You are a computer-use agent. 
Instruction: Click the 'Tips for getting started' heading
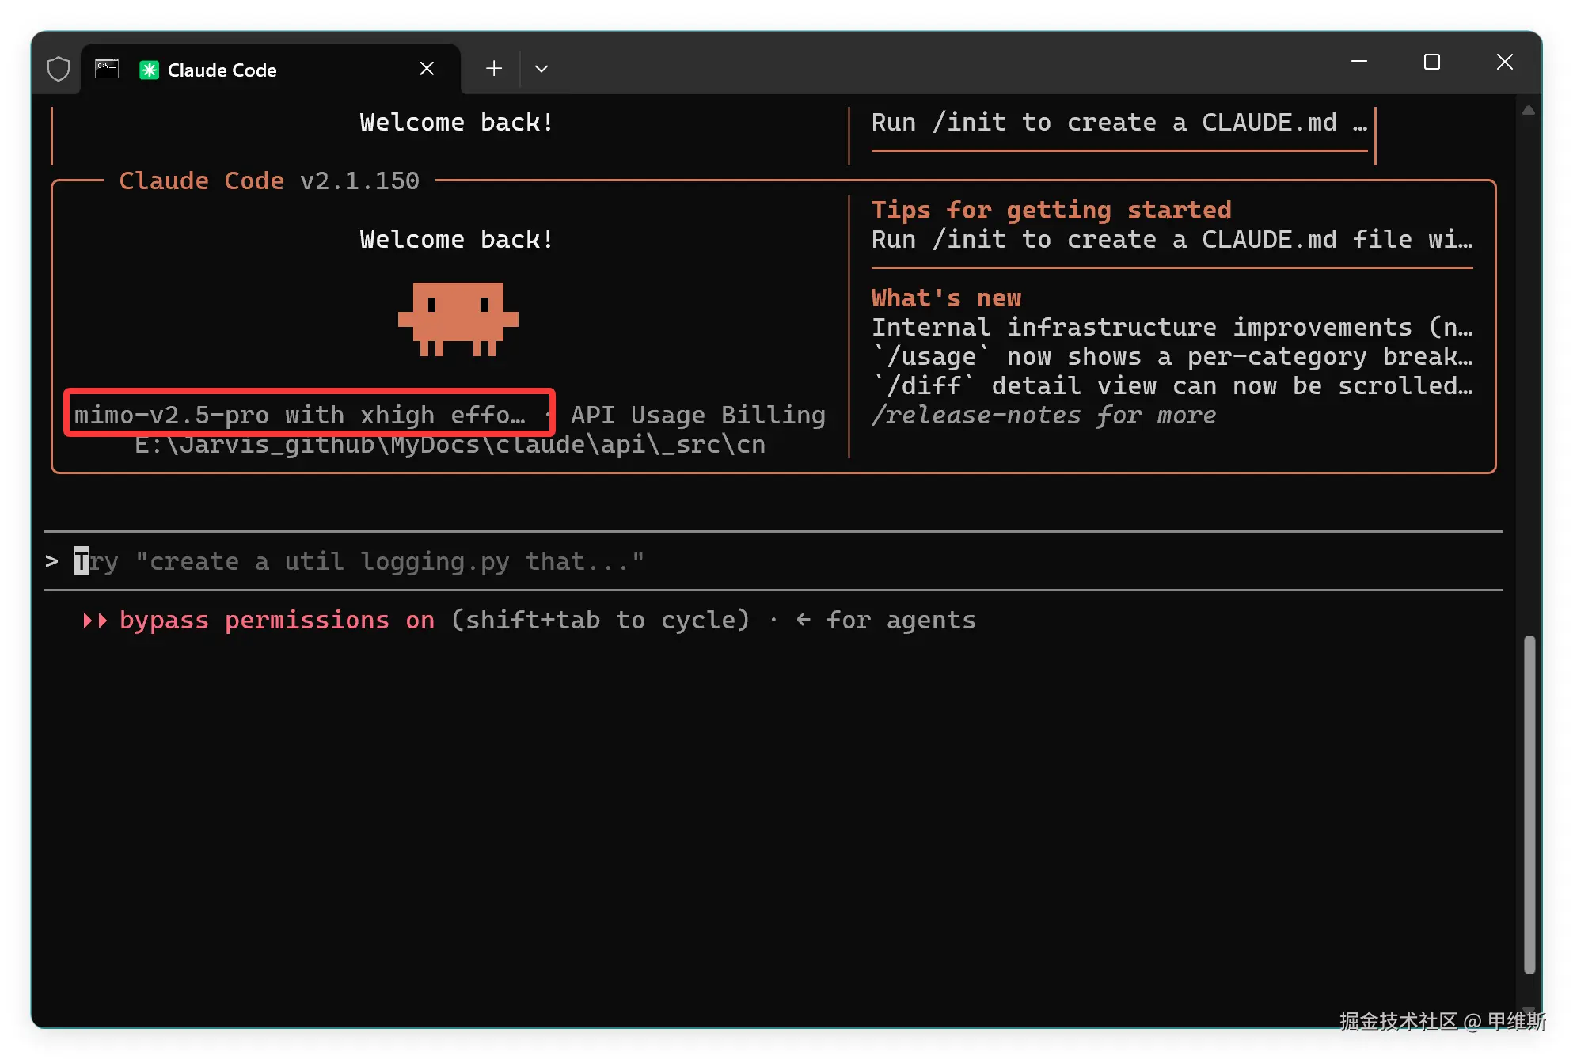(x=1051, y=210)
